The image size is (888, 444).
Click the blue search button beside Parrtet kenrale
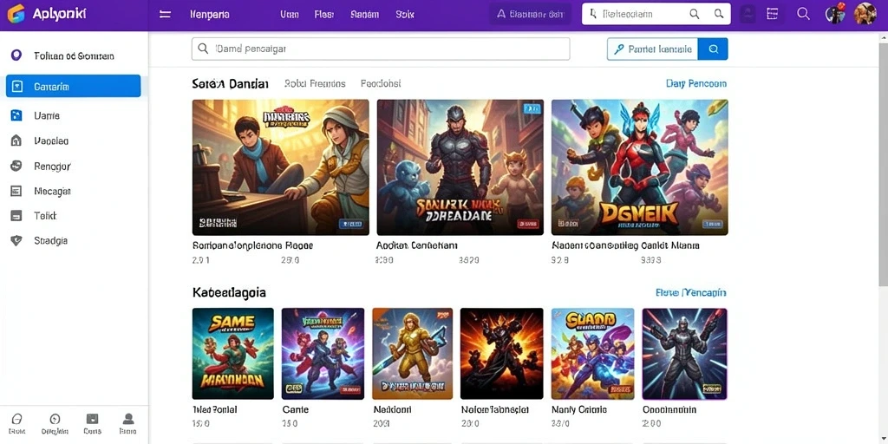pos(713,49)
